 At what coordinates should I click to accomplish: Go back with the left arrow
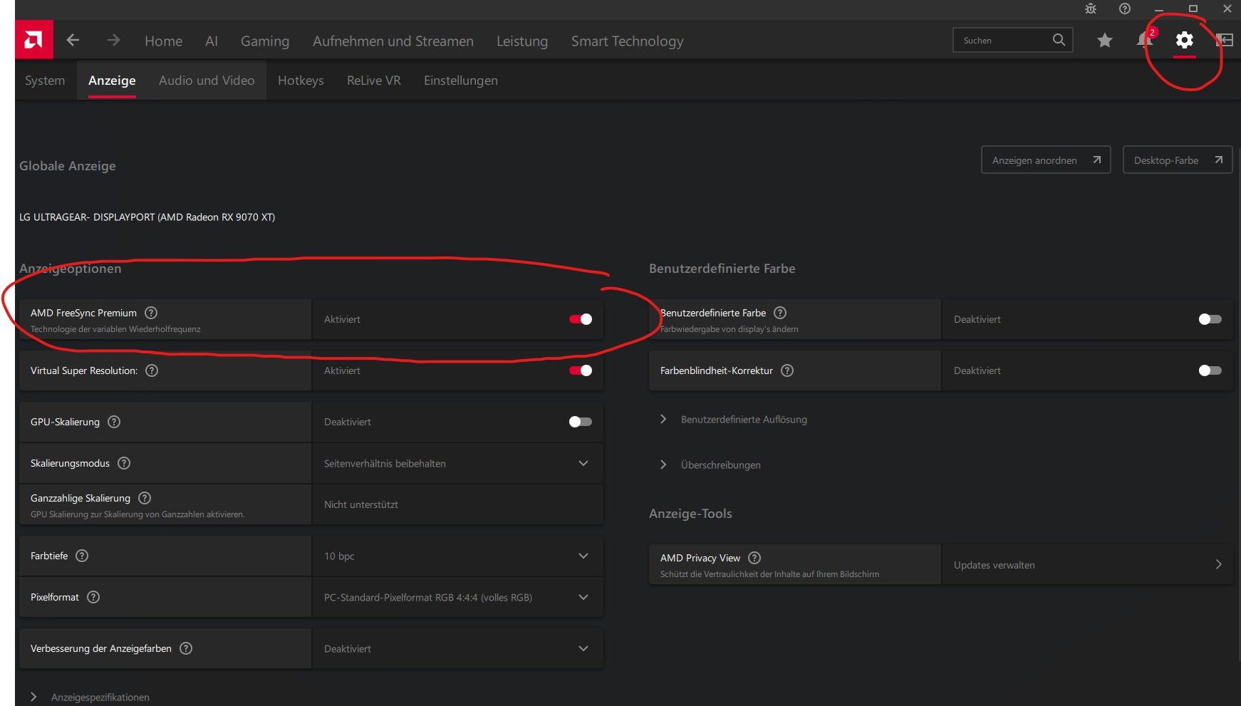pos(73,40)
